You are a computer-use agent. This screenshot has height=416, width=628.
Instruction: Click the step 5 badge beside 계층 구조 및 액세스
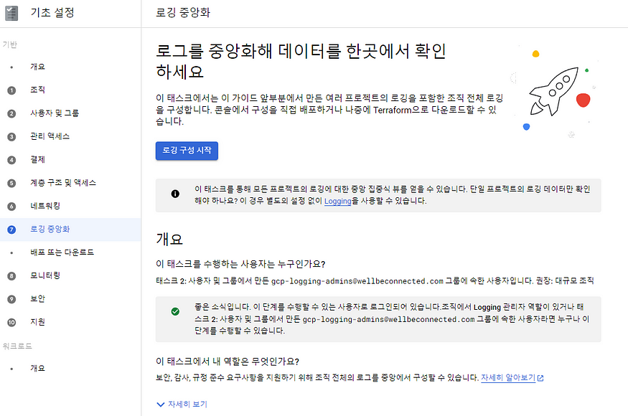coord(11,184)
